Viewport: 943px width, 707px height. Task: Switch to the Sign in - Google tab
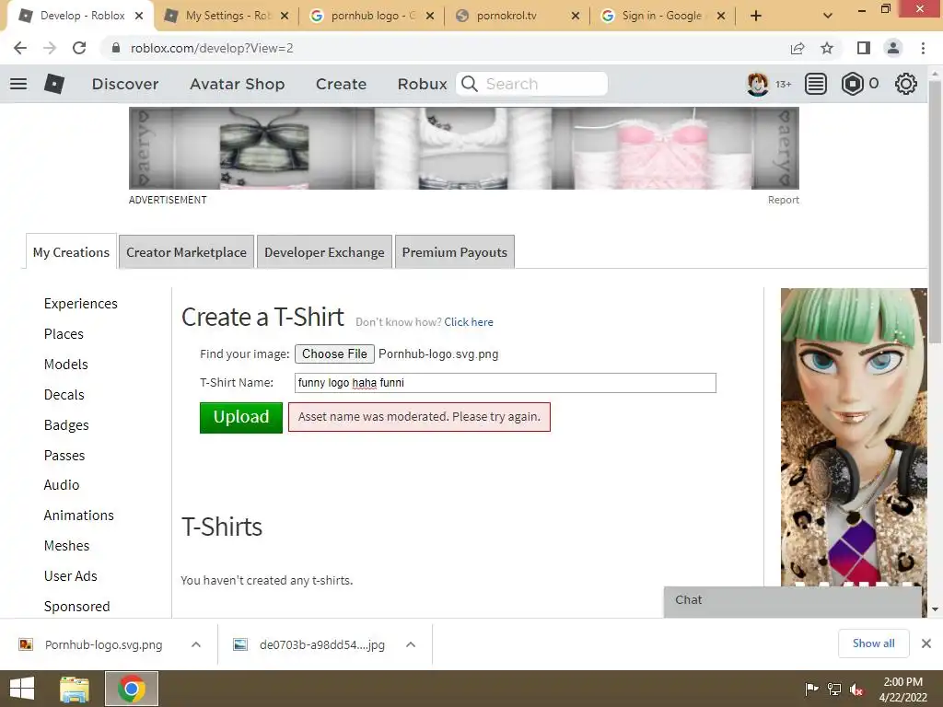point(661,16)
